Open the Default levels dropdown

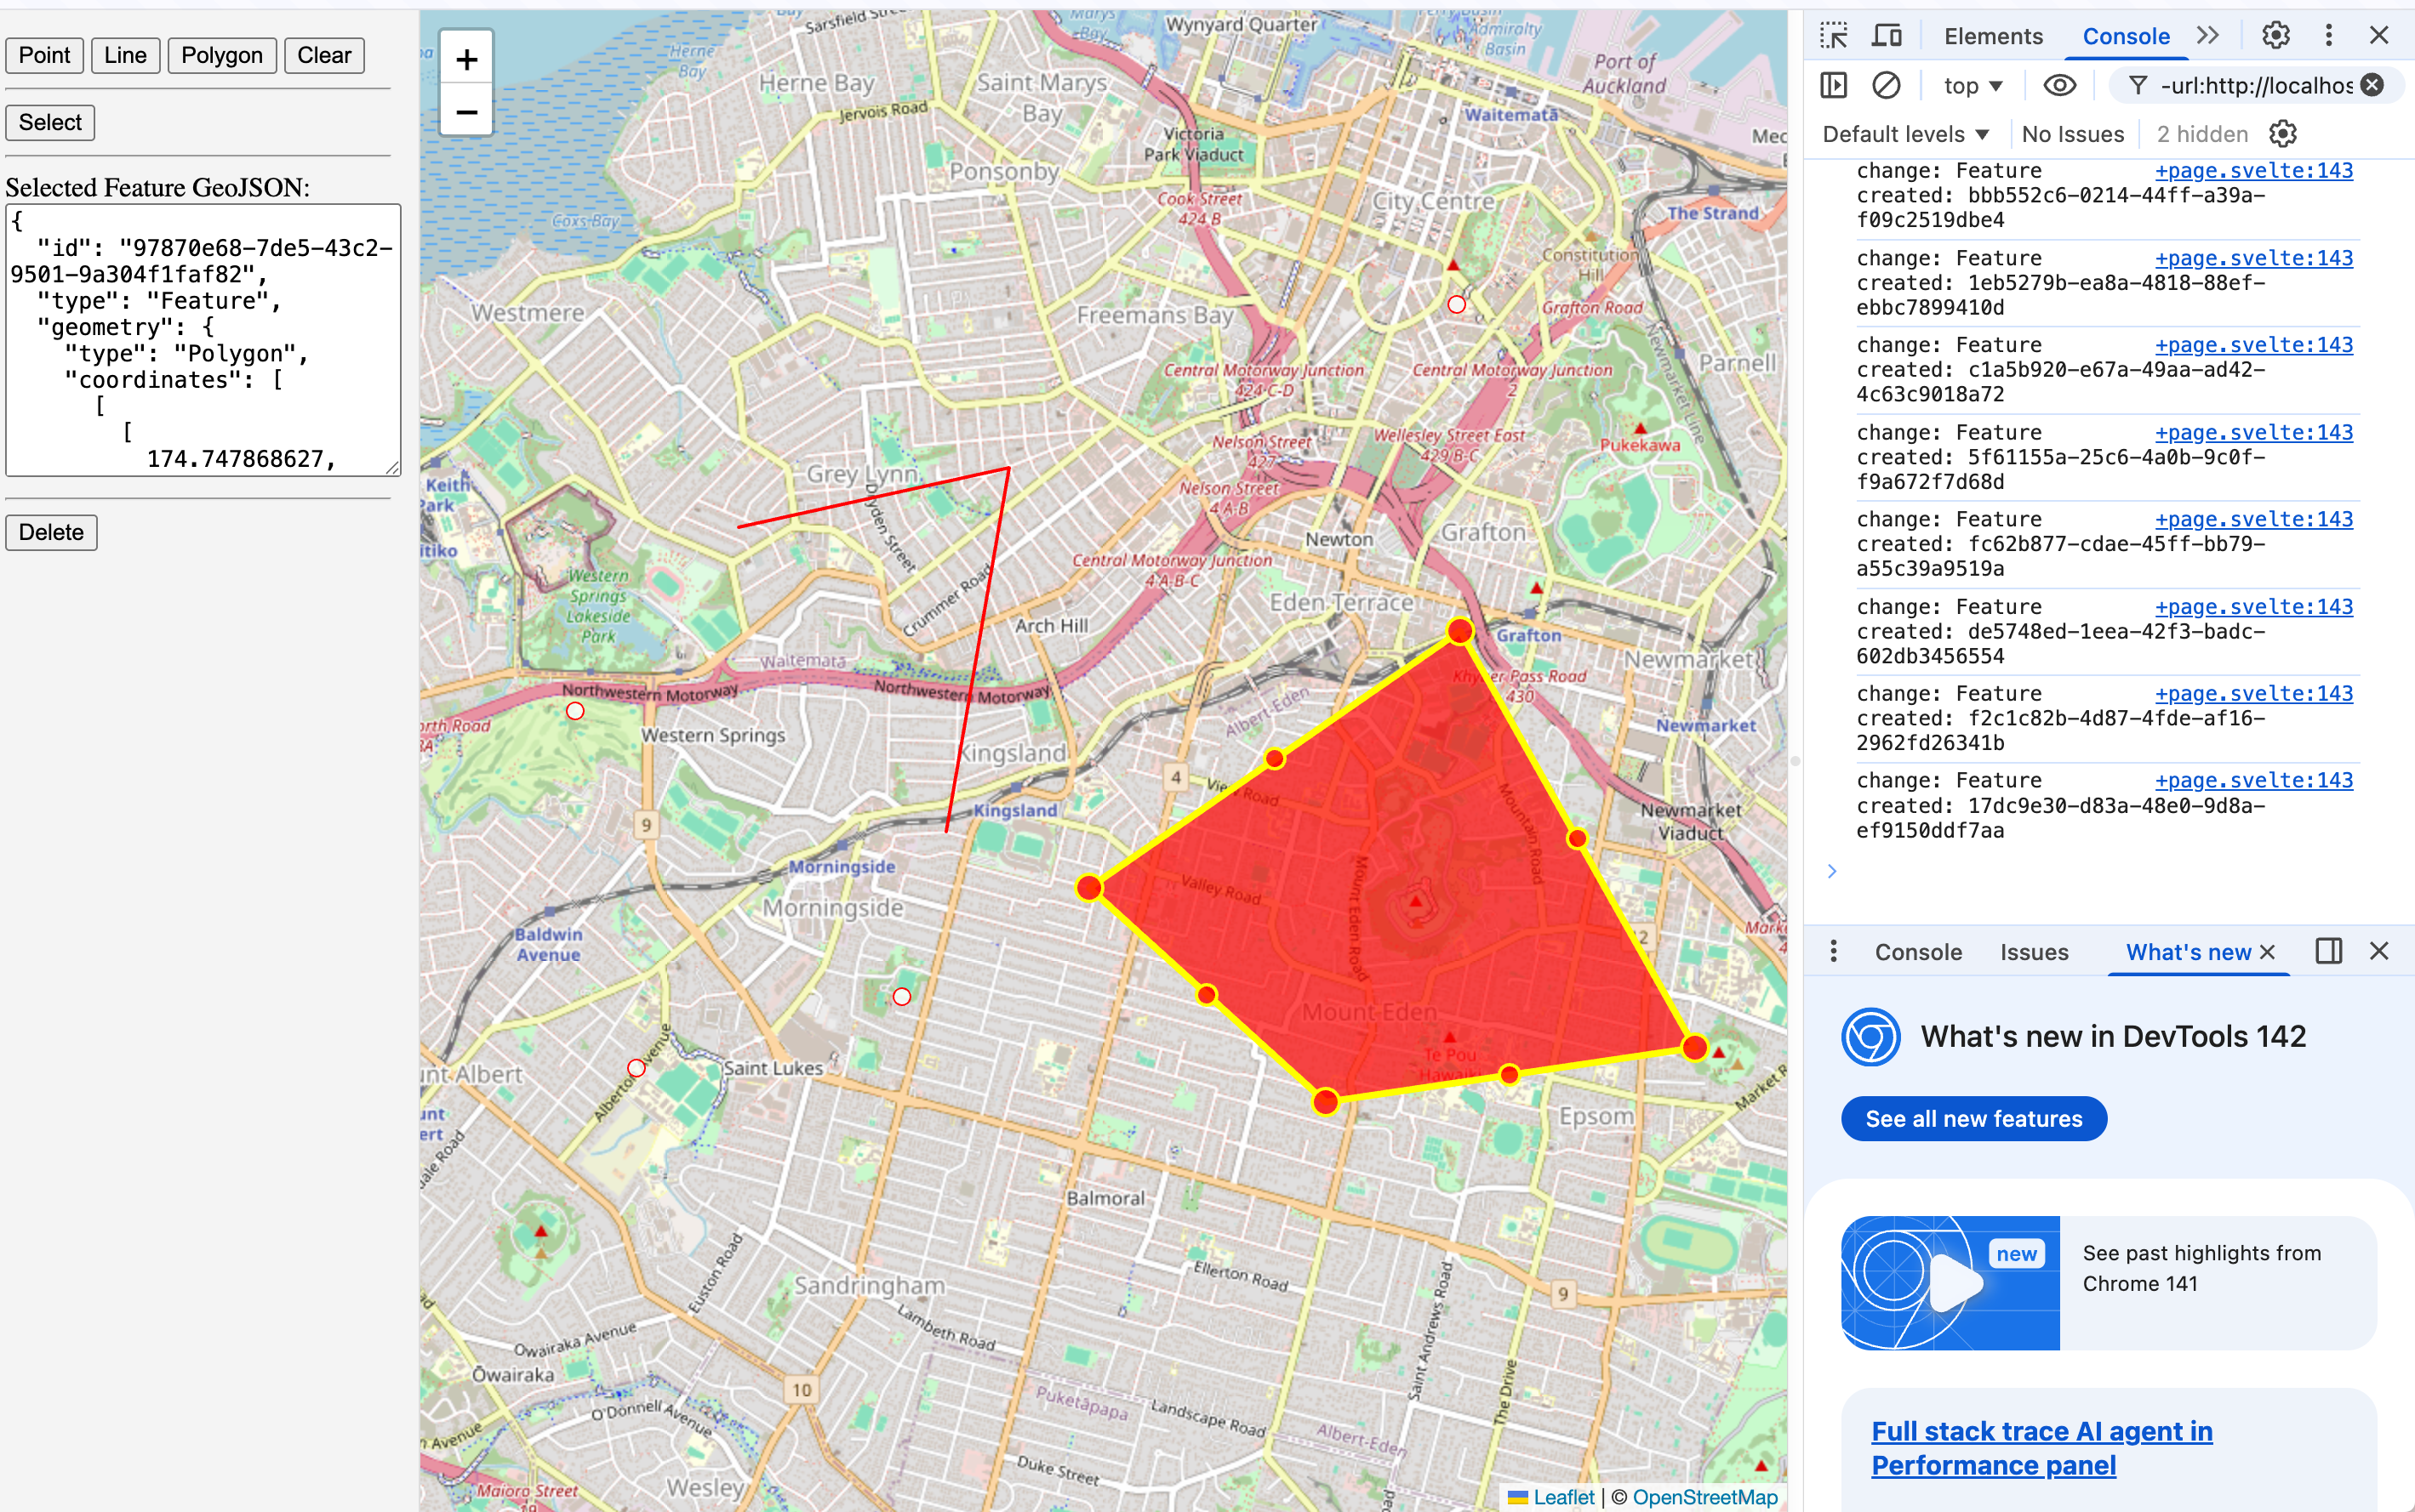(x=1904, y=134)
